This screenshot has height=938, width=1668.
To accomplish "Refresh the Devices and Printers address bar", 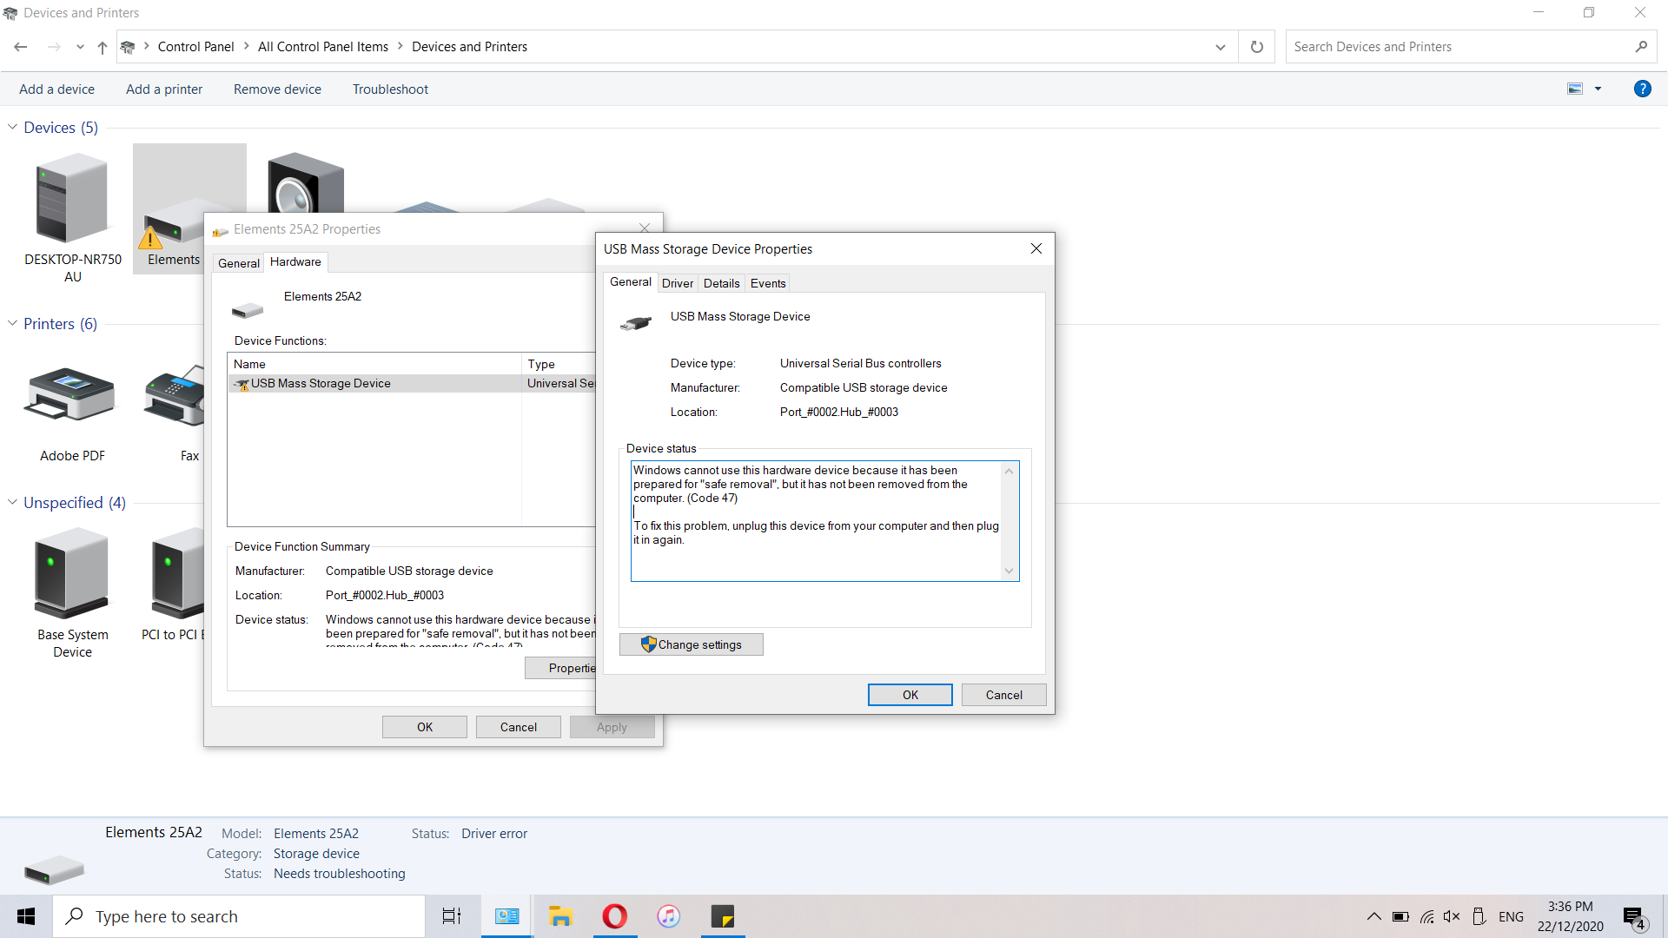I will click(1256, 47).
